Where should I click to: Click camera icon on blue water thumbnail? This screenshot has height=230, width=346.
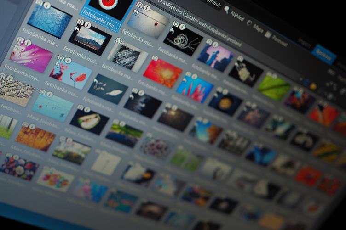39,2
